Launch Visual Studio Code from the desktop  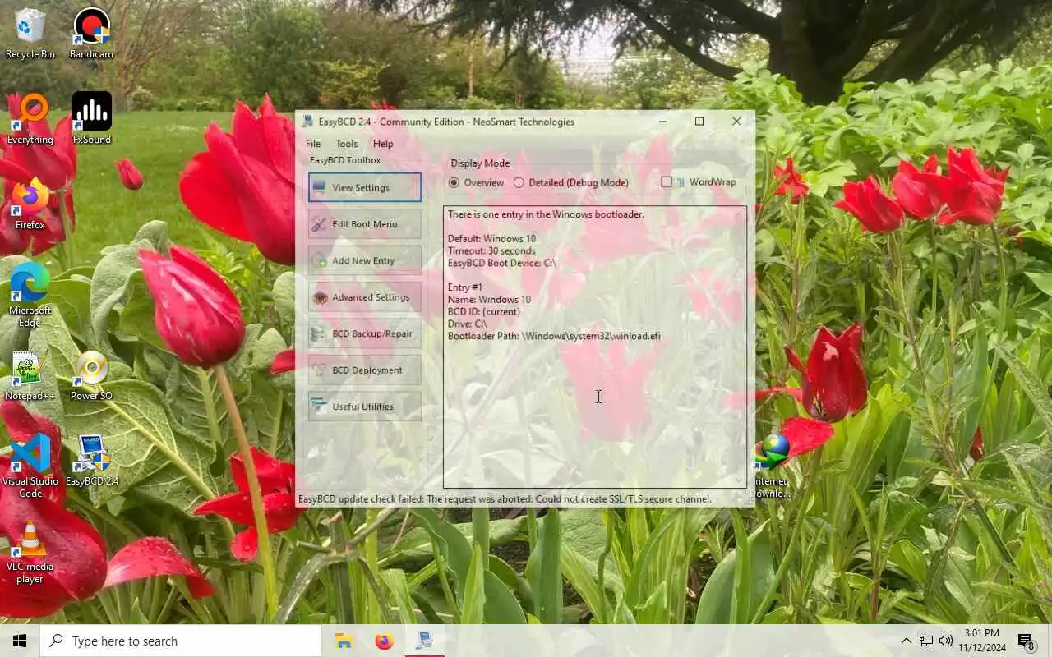tap(30, 466)
